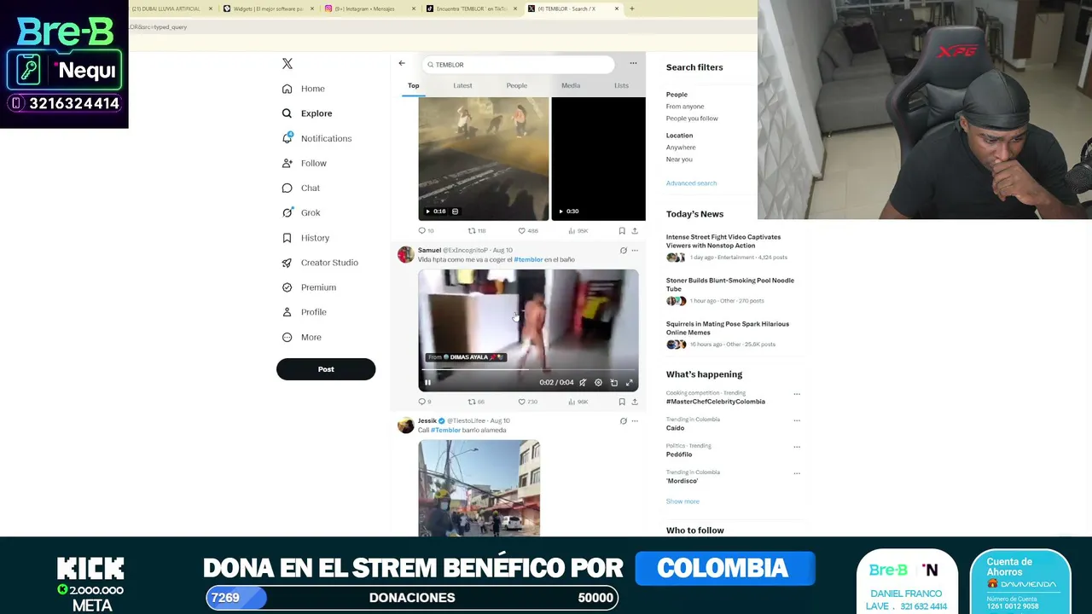Click the Post button
The image size is (1092, 614).
click(x=326, y=369)
